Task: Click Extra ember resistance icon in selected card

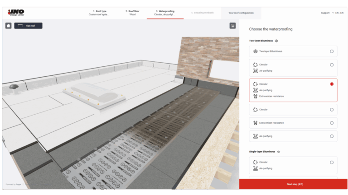Action: 256,97
